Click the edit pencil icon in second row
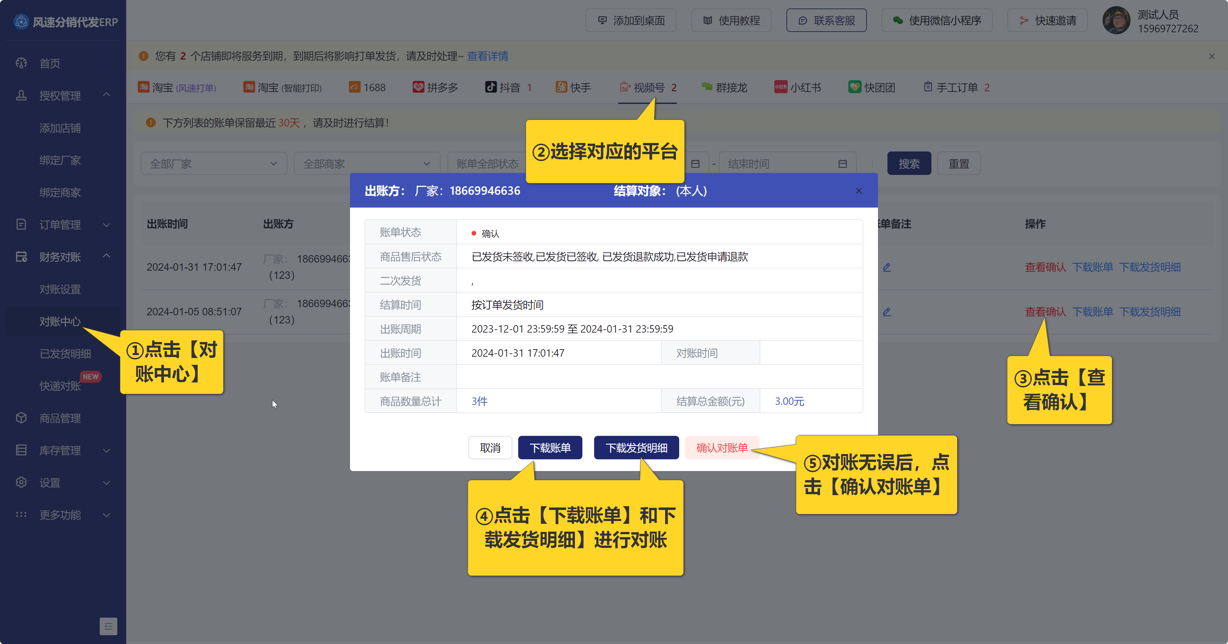 (x=887, y=312)
